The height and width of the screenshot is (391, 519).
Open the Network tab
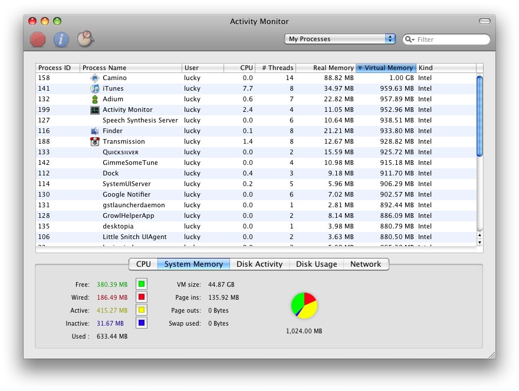[366, 264]
